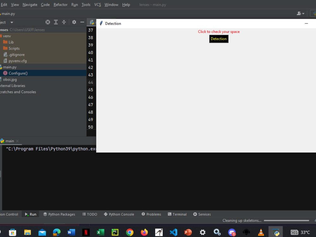The height and width of the screenshot is (237, 316).
Task: Open the Problems tool window
Action: coord(151,214)
